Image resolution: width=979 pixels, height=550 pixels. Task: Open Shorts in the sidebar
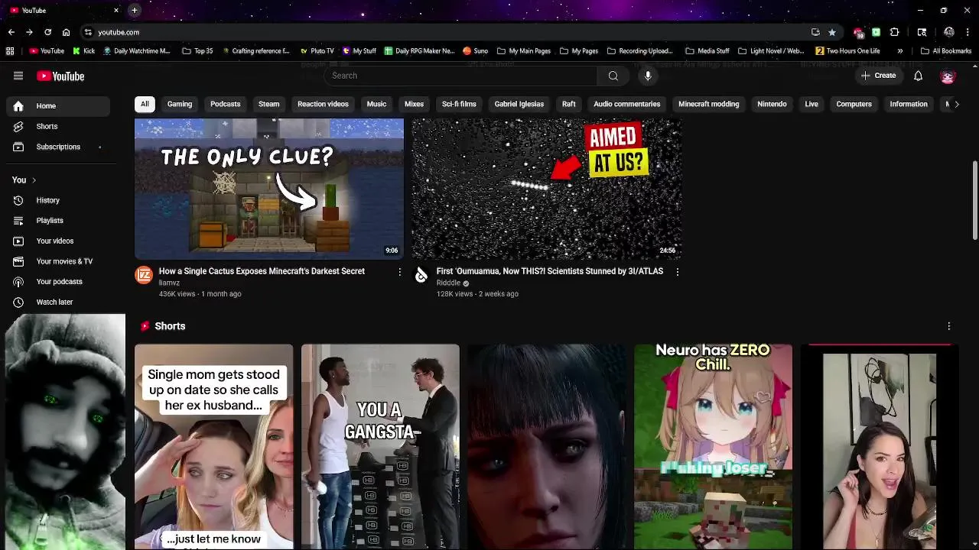click(57, 126)
